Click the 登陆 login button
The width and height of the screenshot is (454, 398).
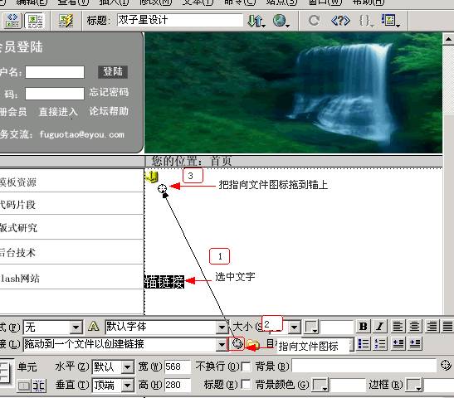tap(113, 72)
